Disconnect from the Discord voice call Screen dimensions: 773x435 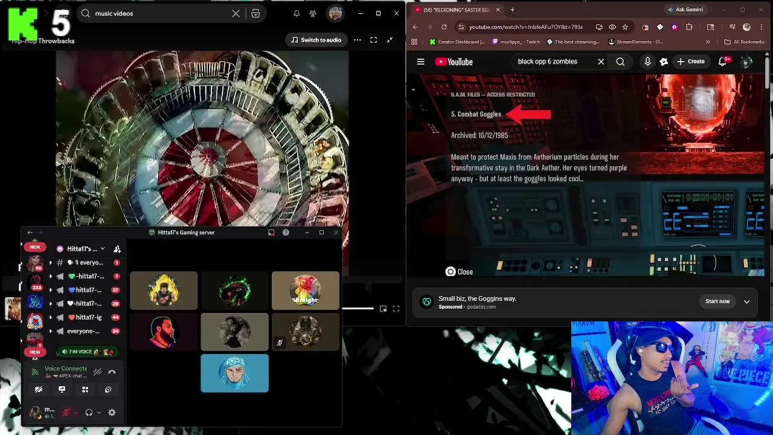coord(112,372)
